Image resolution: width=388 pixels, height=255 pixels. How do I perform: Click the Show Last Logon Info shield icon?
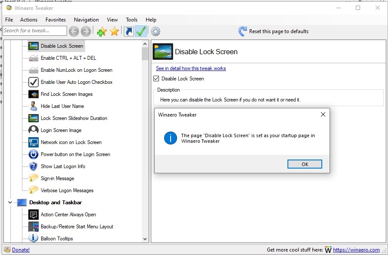pyautogui.click(x=33, y=166)
